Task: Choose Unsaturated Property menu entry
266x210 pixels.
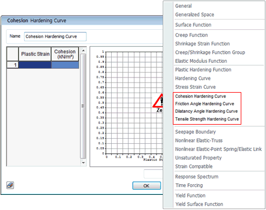Action: pos(198,158)
